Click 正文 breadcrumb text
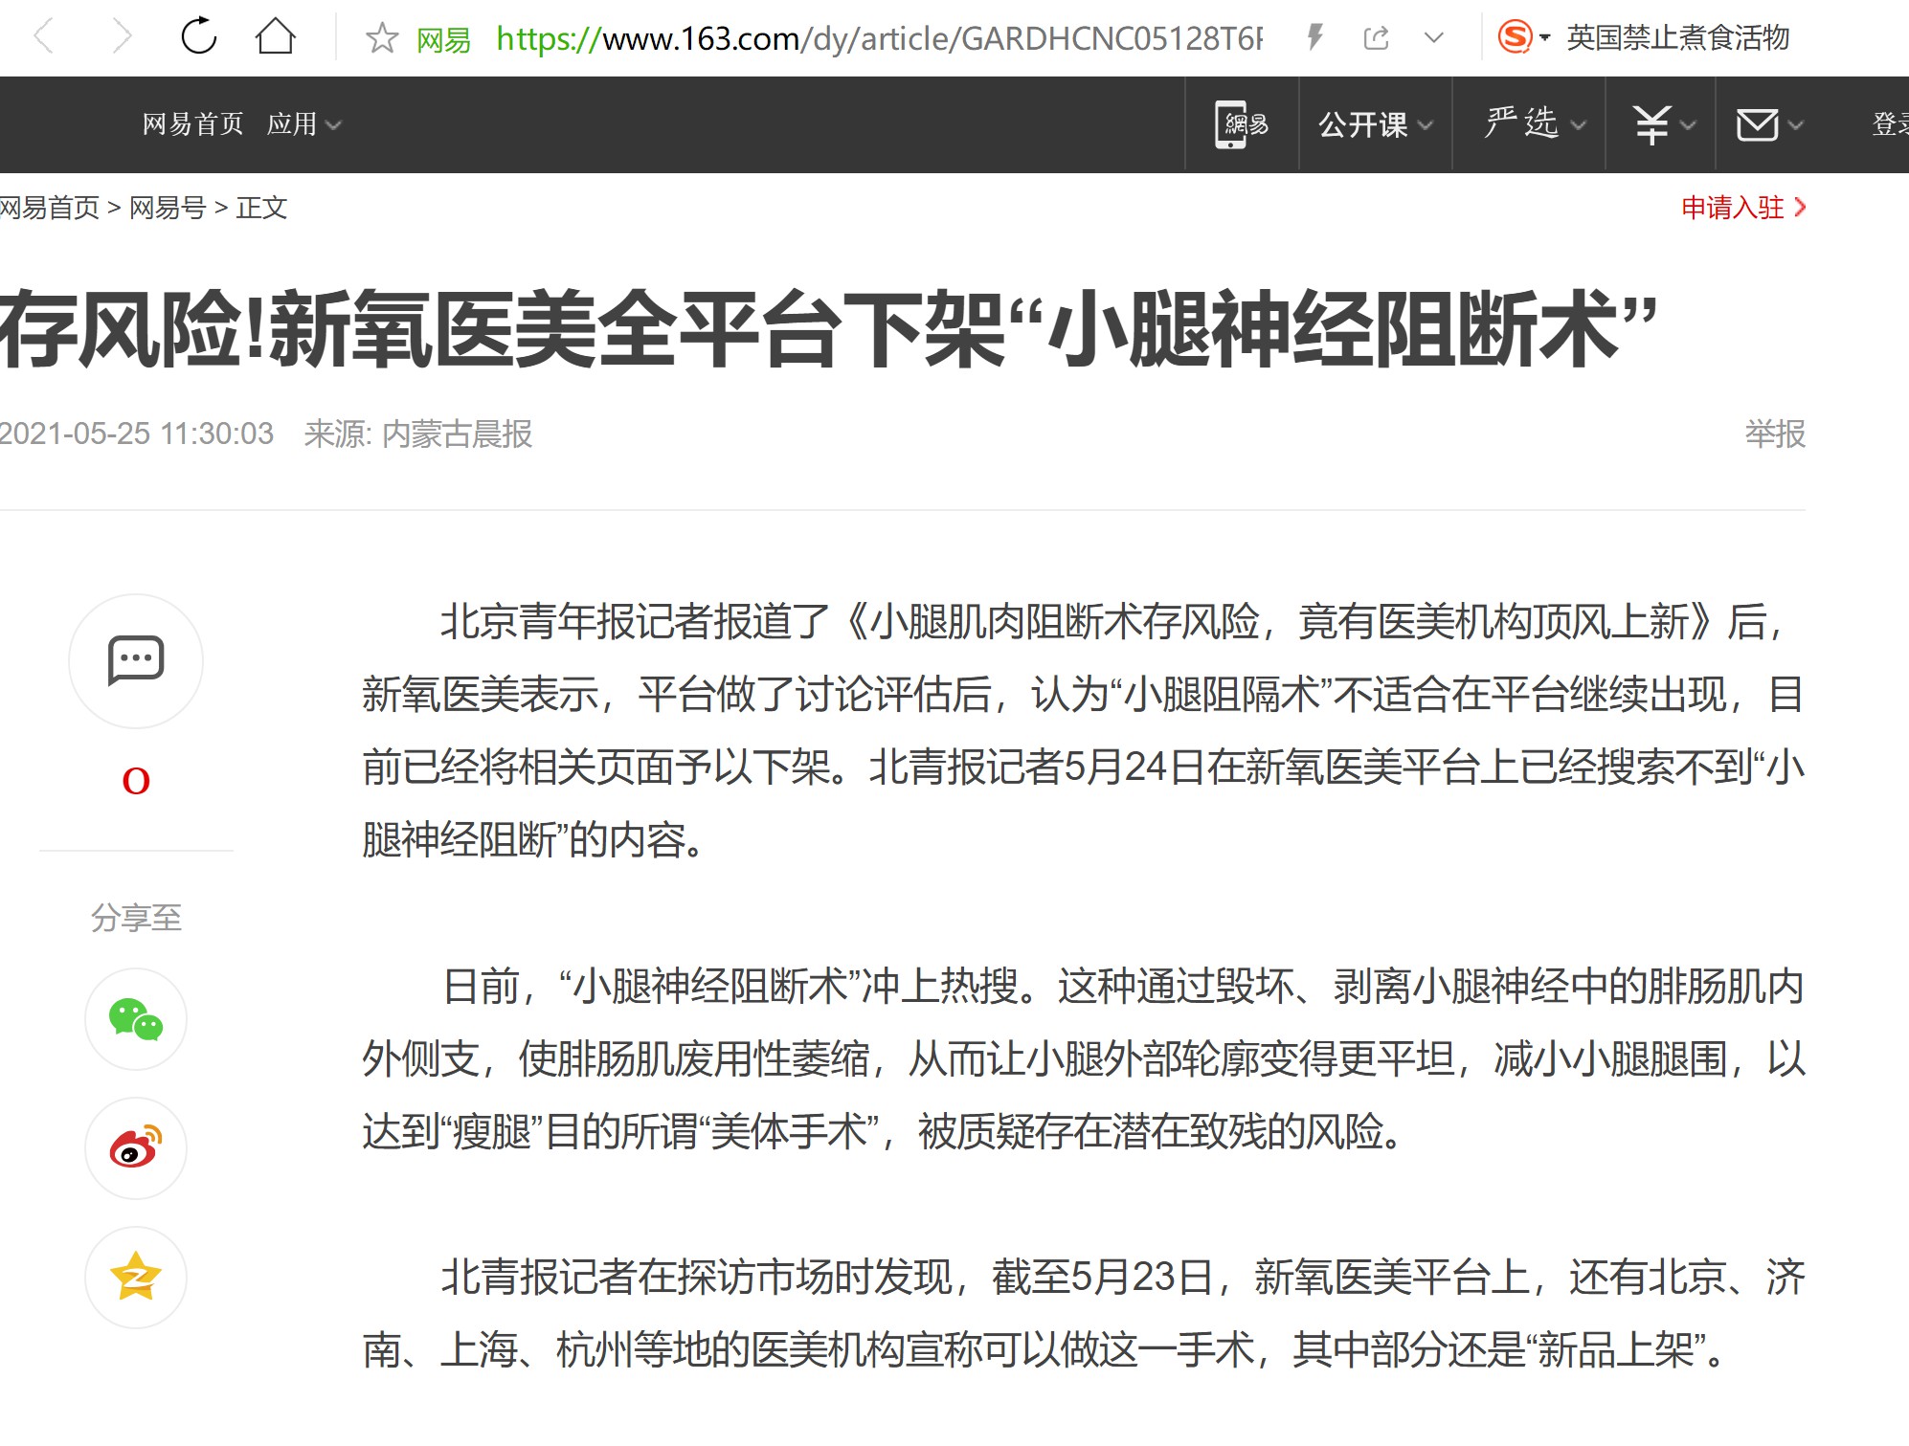The width and height of the screenshot is (1909, 1446). click(261, 208)
